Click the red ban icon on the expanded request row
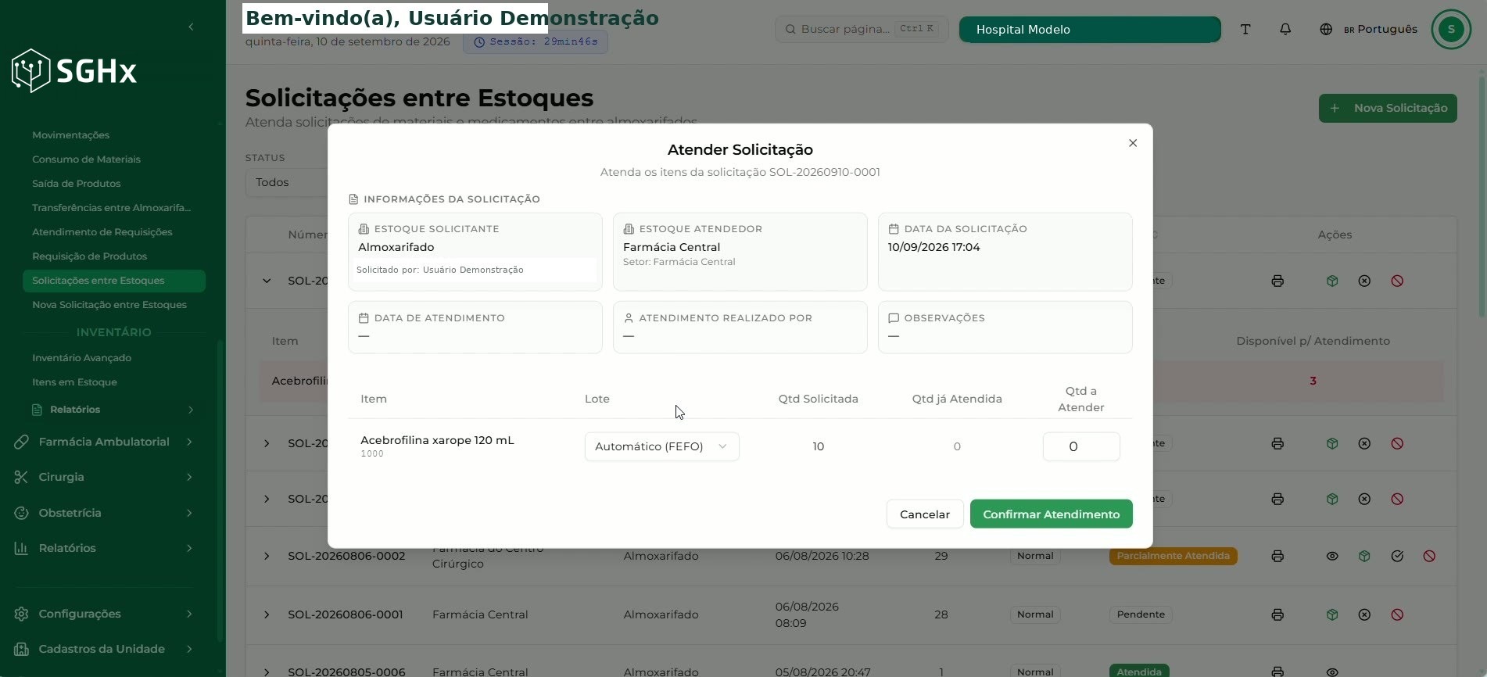The width and height of the screenshot is (1487, 677). click(x=1397, y=281)
